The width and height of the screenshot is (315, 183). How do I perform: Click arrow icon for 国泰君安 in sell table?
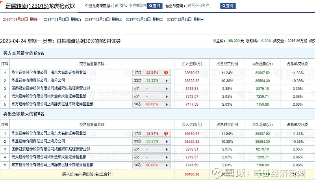click(x=167, y=149)
